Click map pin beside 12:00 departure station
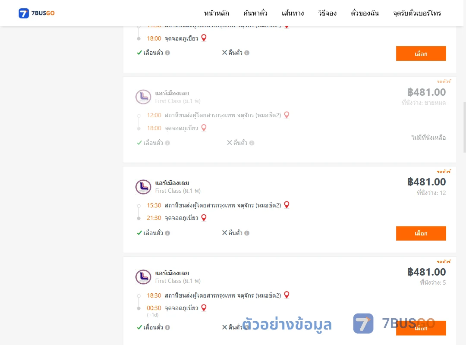Viewport: 466px width, 345px height. (287, 115)
